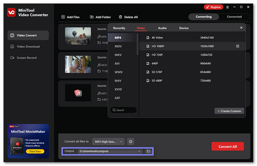This screenshot has height=166, width=257.
Task: Click the Delete All trash icon
Action: pyautogui.click(x=120, y=17)
